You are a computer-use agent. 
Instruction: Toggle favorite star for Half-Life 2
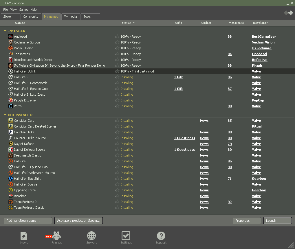[117, 77]
